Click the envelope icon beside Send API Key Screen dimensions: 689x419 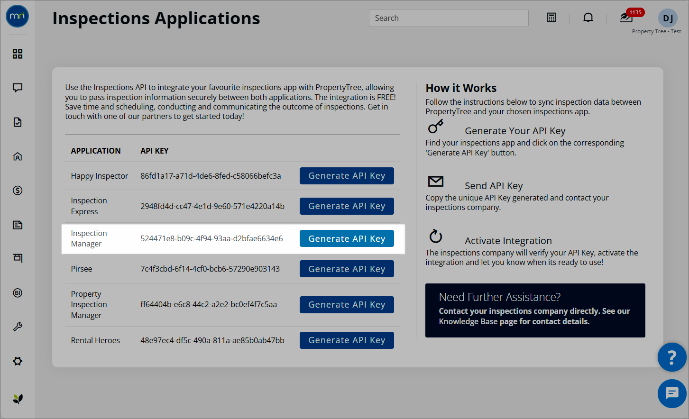click(436, 181)
